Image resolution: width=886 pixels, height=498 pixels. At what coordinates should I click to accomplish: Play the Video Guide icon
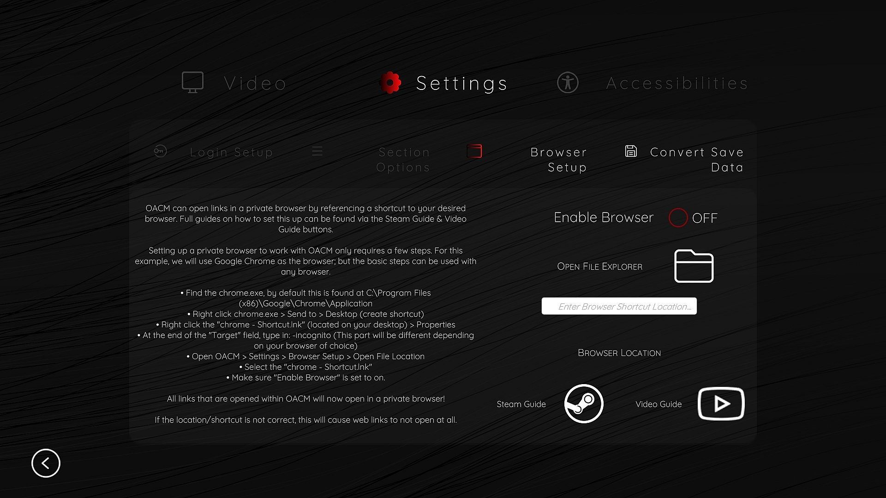pos(721,404)
